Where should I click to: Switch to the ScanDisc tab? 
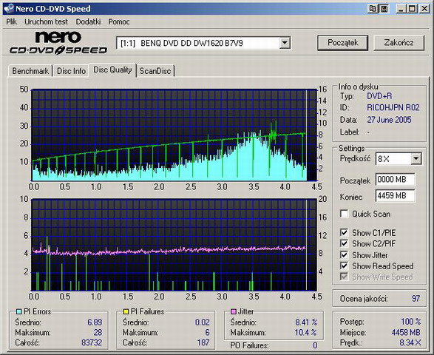click(155, 71)
